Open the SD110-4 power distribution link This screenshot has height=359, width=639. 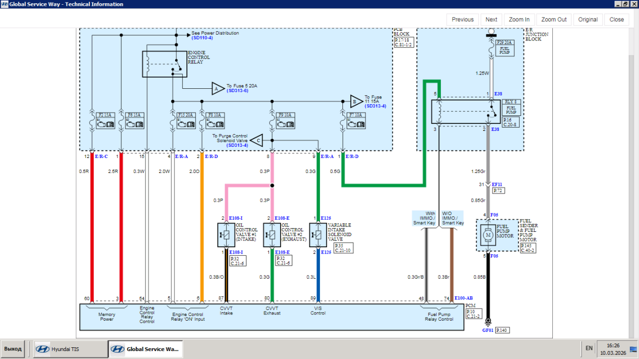point(202,38)
